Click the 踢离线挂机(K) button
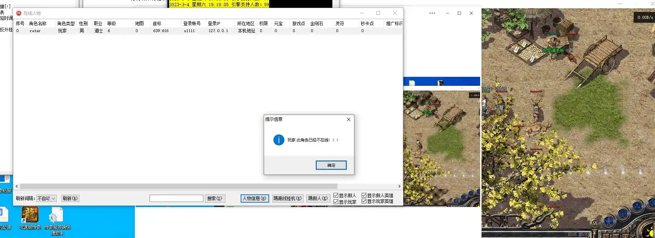The width and height of the screenshot is (655, 238). click(x=288, y=198)
